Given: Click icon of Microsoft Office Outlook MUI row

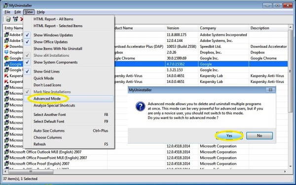Looking at the screenshot, I should click(x=6, y=152).
